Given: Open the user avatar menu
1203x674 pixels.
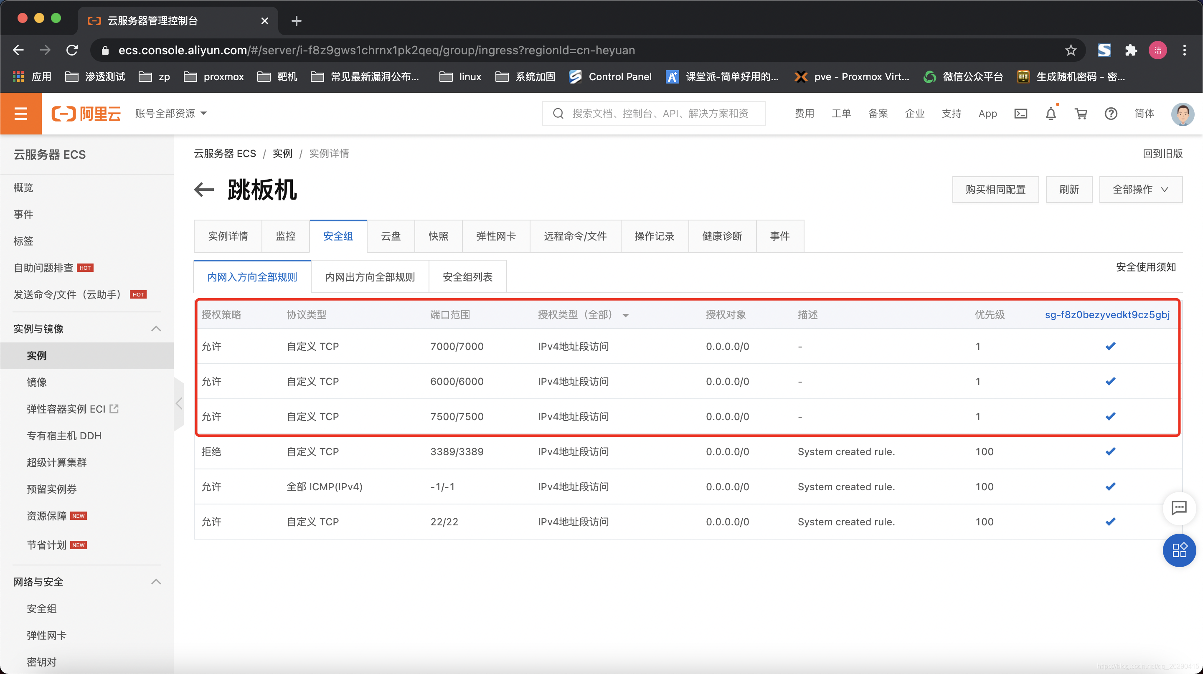Looking at the screenshot, I should (1183, 114).
